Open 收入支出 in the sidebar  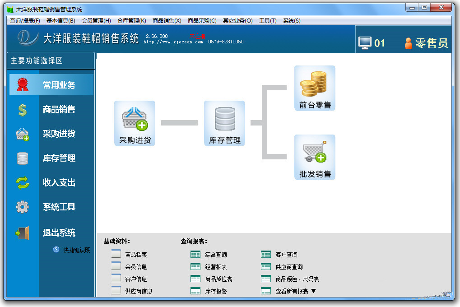(x=59, y=182)
